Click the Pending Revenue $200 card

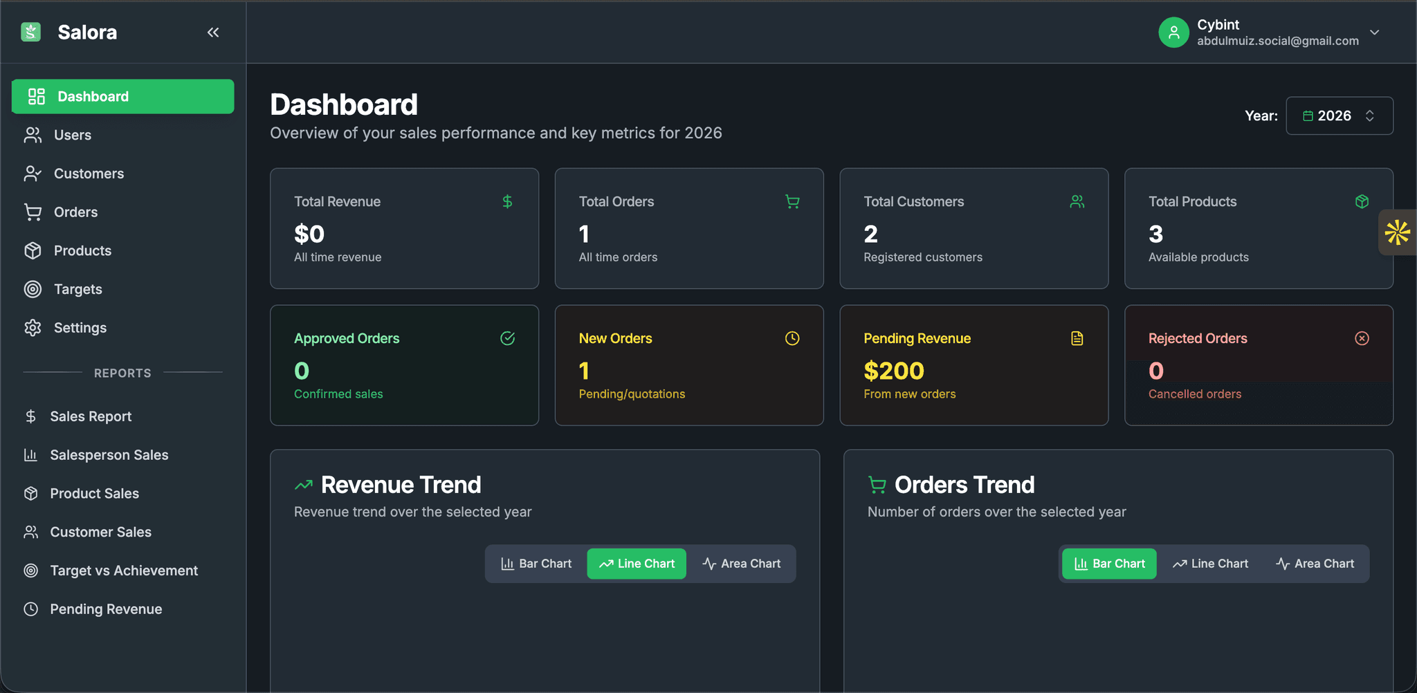pos(973,365)
